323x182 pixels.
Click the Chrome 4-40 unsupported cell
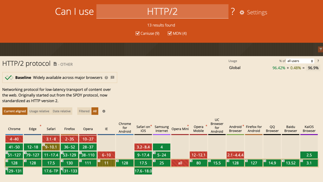click(14, 139)
